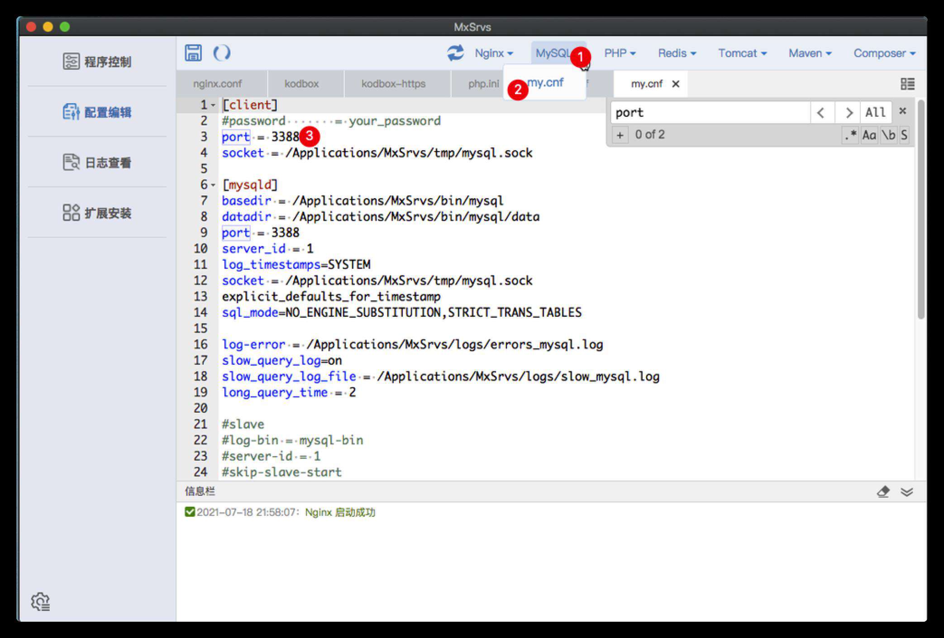
Task: Select All search matches
Action: point(875,112)
